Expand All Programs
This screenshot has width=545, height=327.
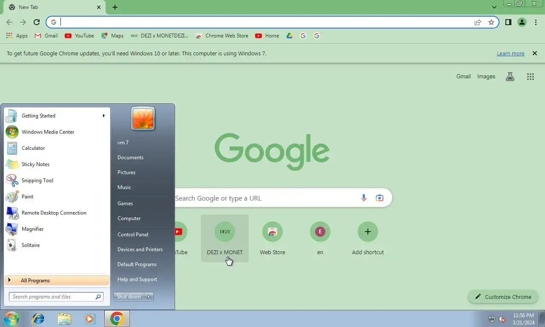(x=57, y=280)
